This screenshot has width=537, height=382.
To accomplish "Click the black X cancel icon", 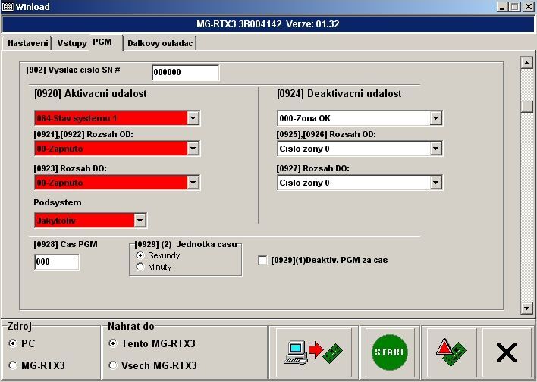I will pyautogui.click(x=506, y=352).
